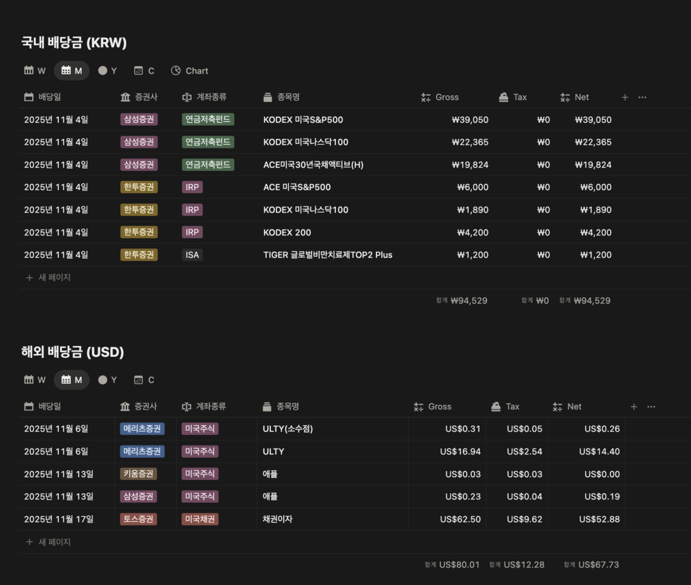
Task: Add new page under 국내 배당금 table
Action: [x=49, y=278]
